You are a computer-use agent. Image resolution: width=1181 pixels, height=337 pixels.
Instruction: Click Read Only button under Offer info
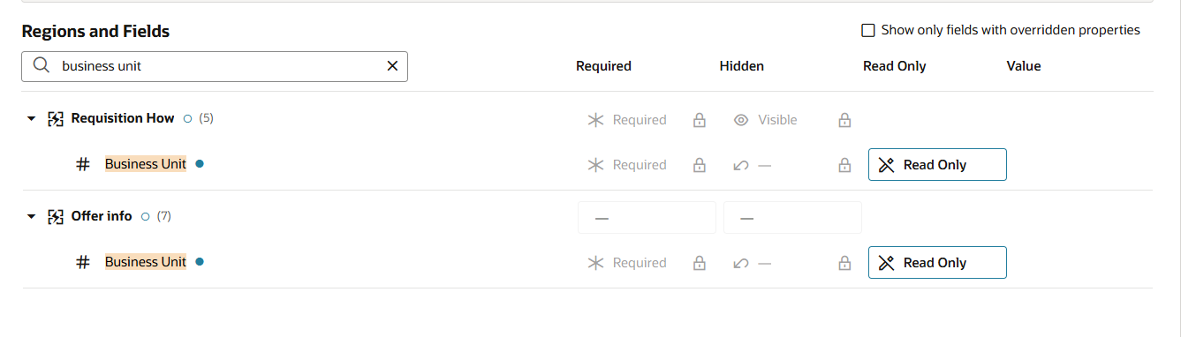[x=937, y=263]
